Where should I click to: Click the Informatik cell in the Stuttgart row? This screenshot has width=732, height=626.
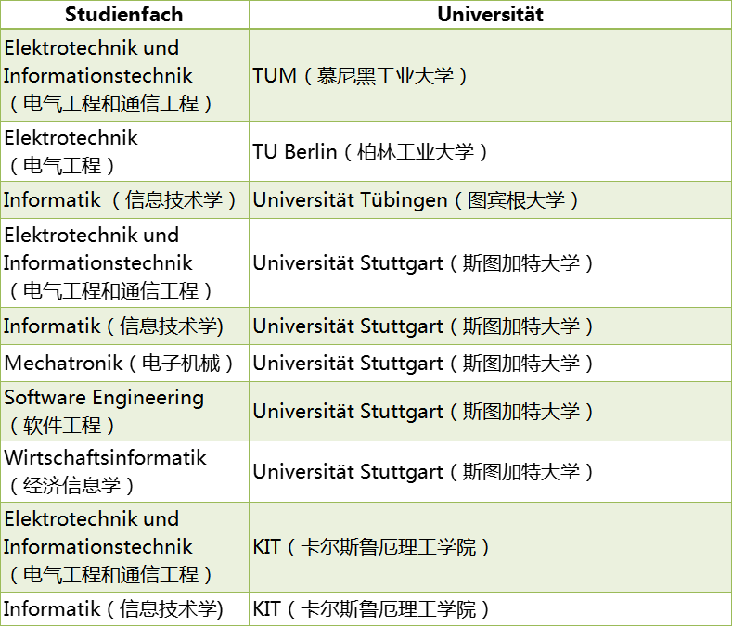click(124, 326)
